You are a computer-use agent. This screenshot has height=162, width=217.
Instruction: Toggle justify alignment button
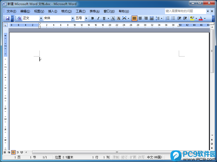[x=134, y=18]
